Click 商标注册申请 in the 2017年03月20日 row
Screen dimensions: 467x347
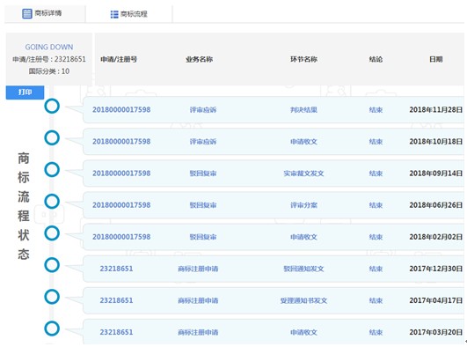(x=198, y=332)
